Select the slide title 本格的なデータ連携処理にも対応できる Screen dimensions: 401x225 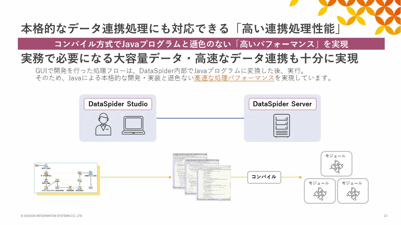[x=125, y=28]
